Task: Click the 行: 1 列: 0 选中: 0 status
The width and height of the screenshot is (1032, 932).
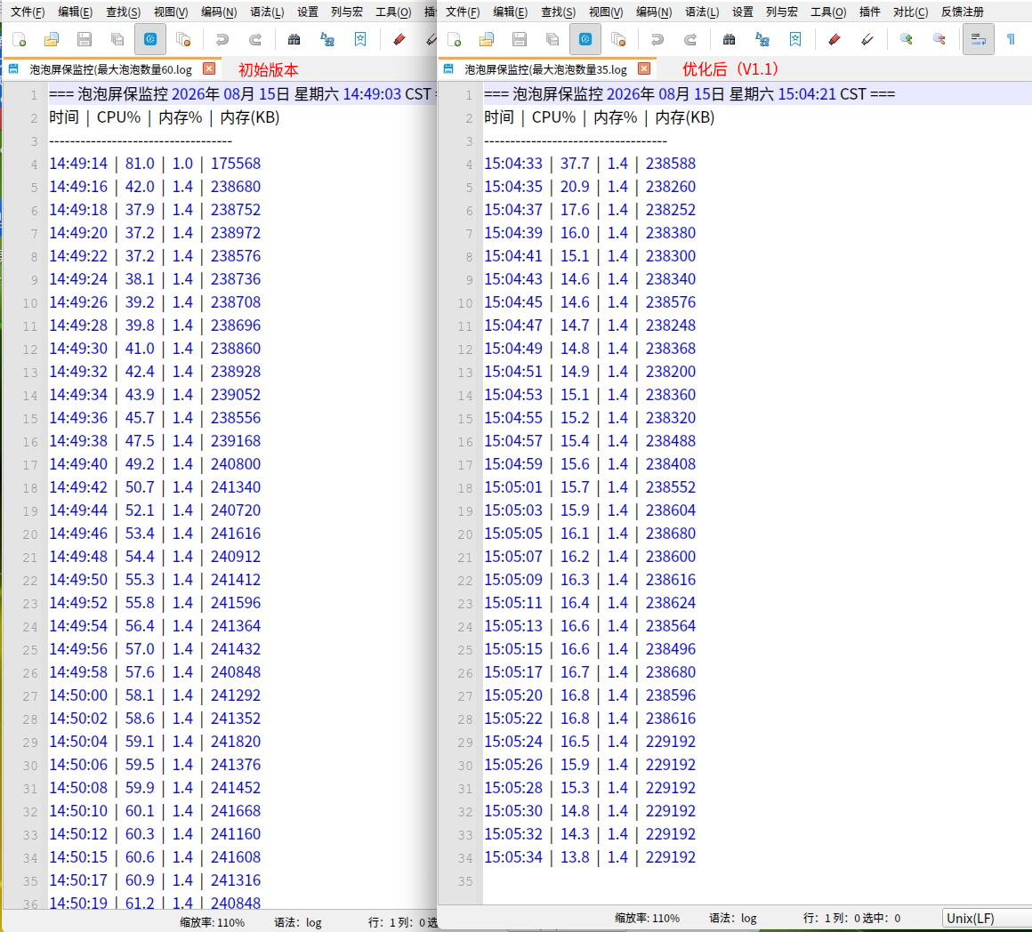Action: [851, 918]
